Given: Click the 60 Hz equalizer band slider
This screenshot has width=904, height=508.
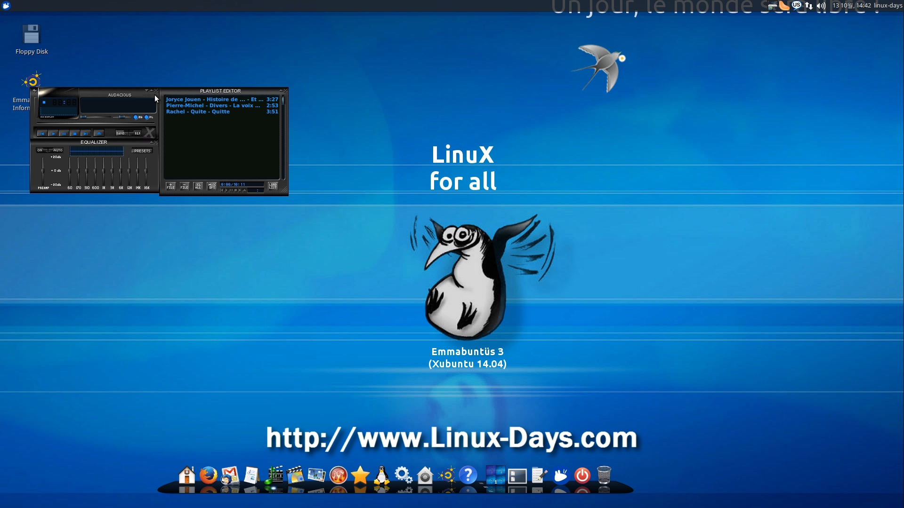Looking at the screenshot, I should pos(70,171).
